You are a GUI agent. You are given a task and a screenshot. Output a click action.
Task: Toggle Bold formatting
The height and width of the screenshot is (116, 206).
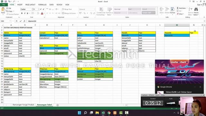(22, 13)
